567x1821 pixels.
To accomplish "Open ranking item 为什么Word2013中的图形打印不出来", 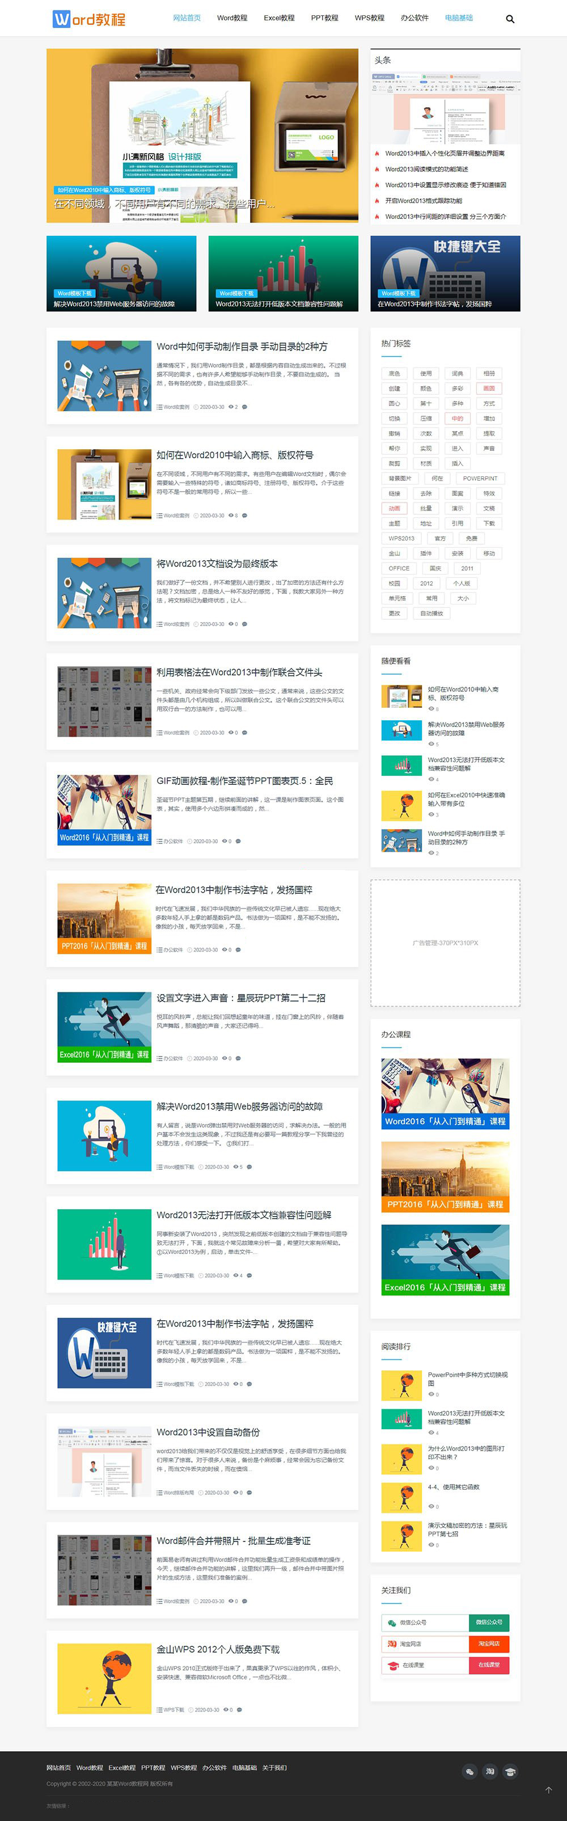I will [x=466, y=1453].
